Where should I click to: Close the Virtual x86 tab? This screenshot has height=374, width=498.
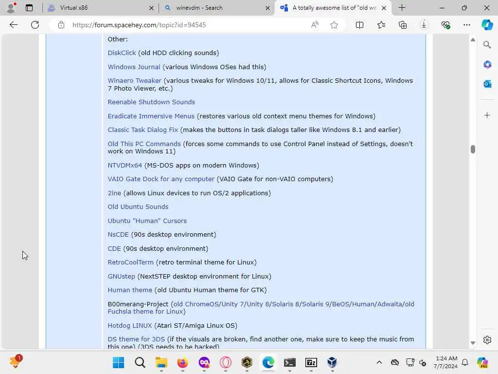coord(152,8)
